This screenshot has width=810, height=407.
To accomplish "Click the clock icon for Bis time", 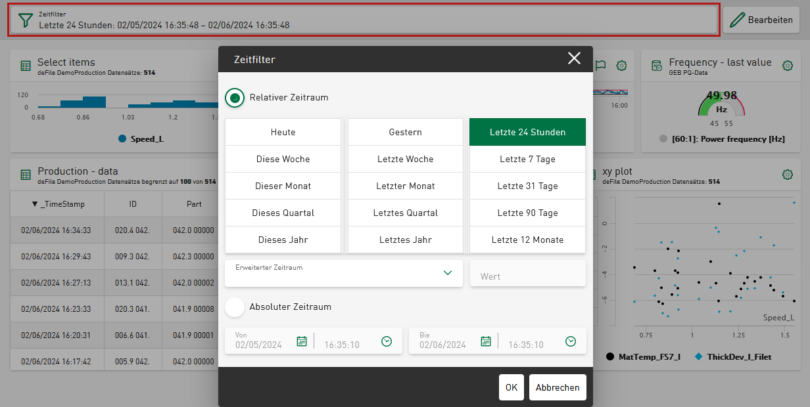I will click(571, 341).
